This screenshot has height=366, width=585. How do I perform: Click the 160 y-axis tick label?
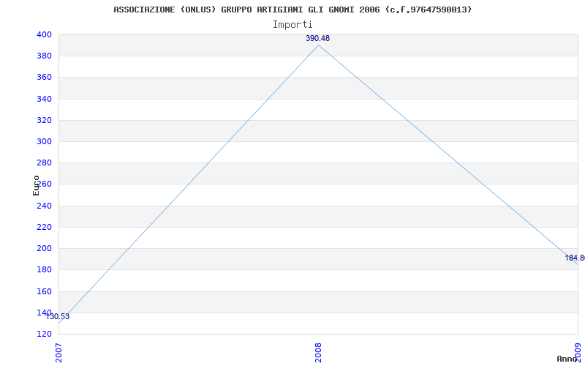(x=44, y=291)
